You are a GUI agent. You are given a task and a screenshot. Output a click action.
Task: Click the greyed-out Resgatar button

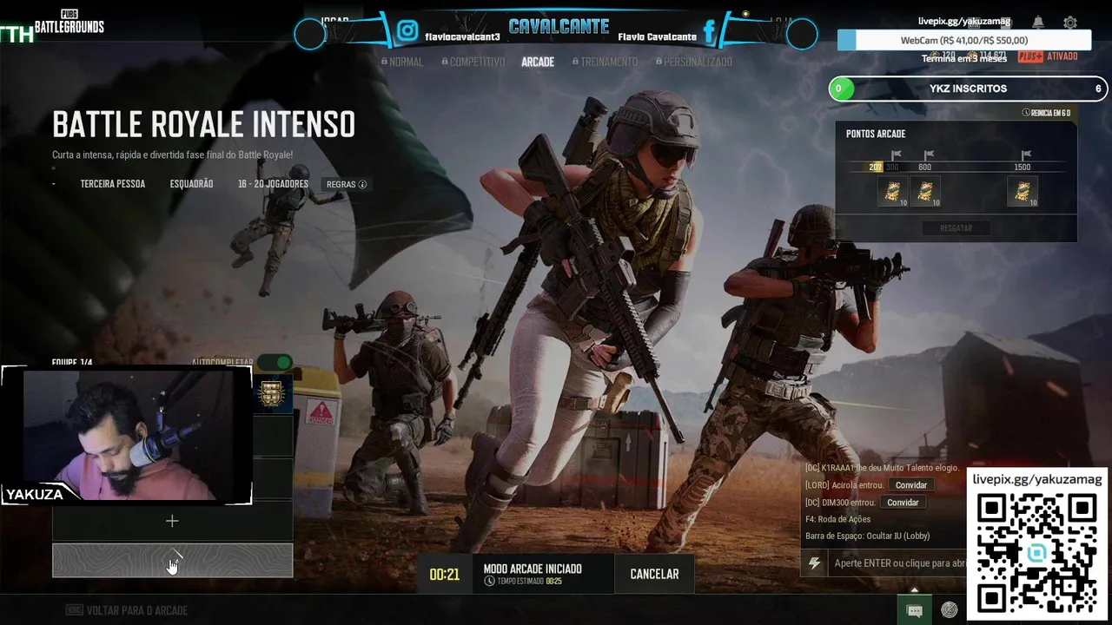click(956, 228)
